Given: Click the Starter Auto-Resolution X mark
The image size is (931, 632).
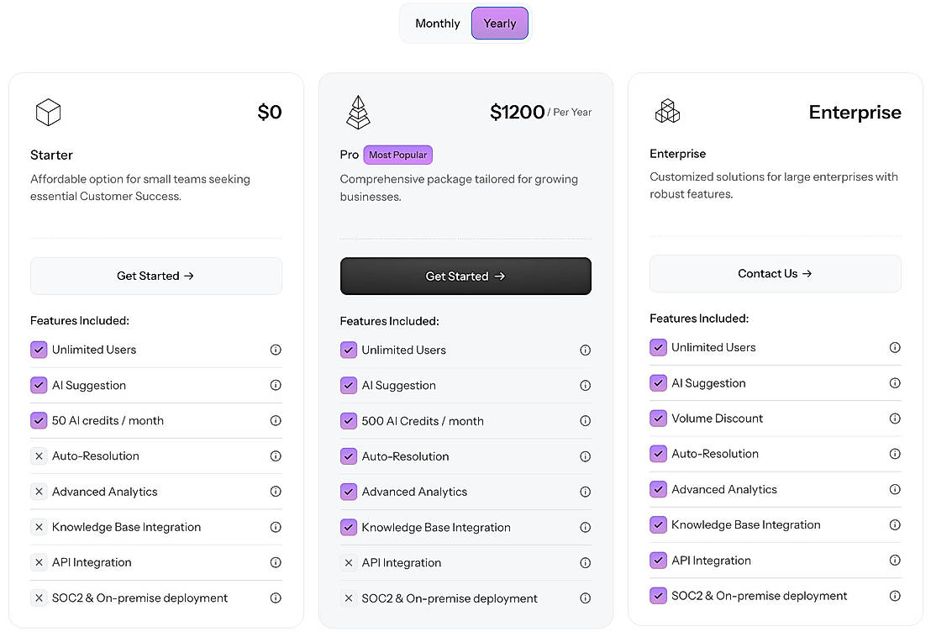Looking at the screenshot, I should click(39, 456).
